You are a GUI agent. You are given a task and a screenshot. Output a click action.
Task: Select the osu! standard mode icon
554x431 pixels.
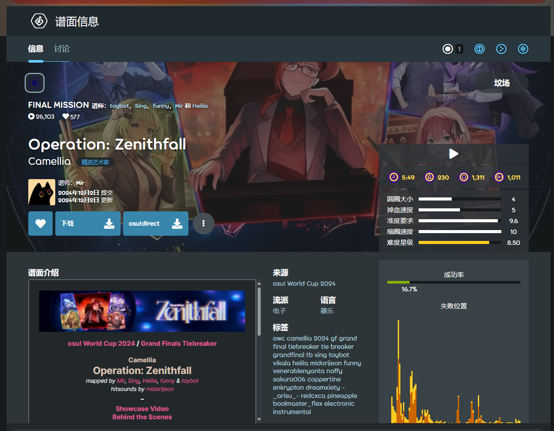point(448,49)
